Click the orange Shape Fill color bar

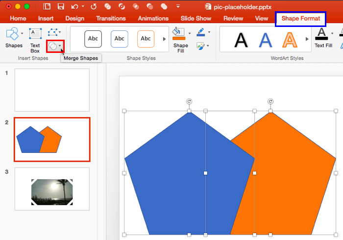click(179, 39)
